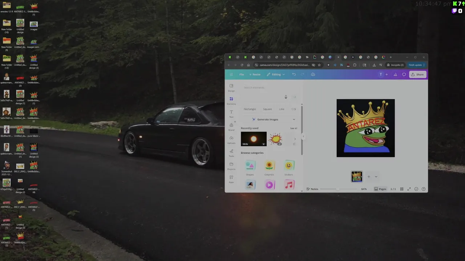Screen dimensions: 465x261
Task: Open the Resize menu in Canva
Action: 255,74
